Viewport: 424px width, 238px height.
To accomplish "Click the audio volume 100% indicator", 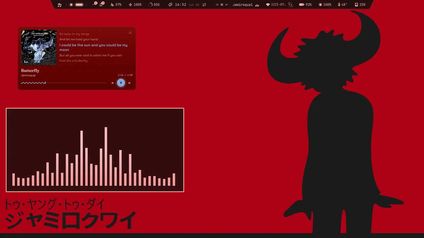I will (135, 5).
